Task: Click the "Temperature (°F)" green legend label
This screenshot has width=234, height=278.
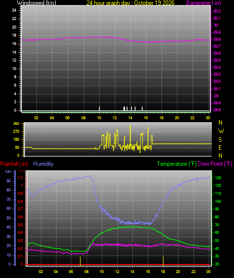Action: [x=177, y=164]
